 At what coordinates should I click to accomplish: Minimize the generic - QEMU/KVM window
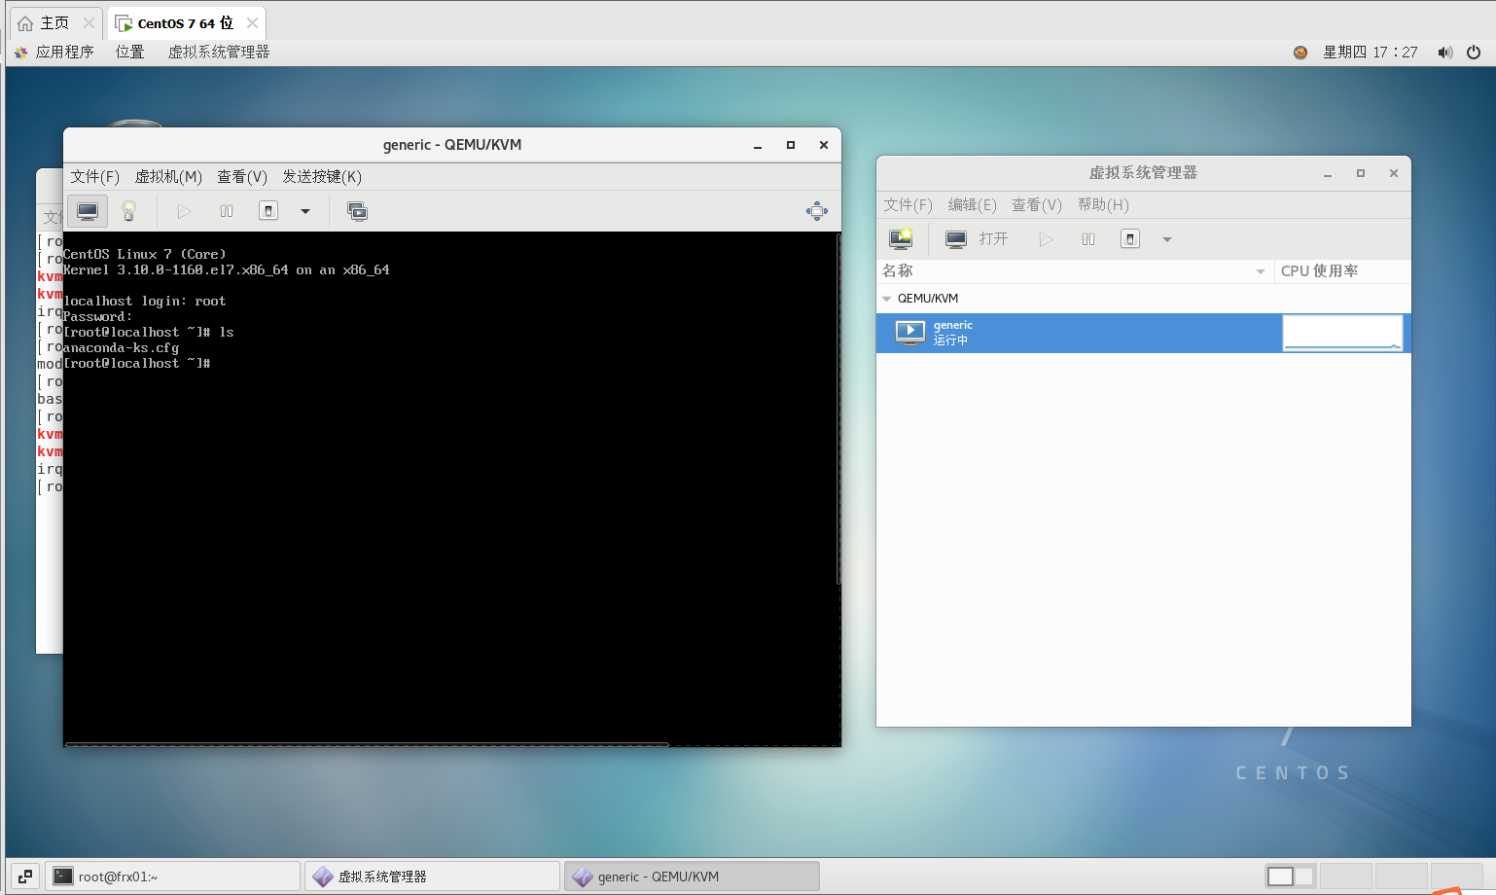coord(758,145)
